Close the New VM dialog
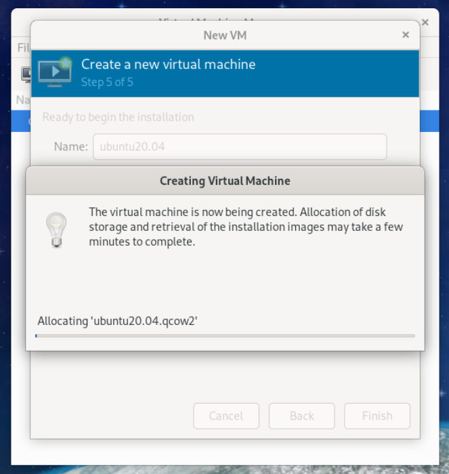 coord(406,35)
